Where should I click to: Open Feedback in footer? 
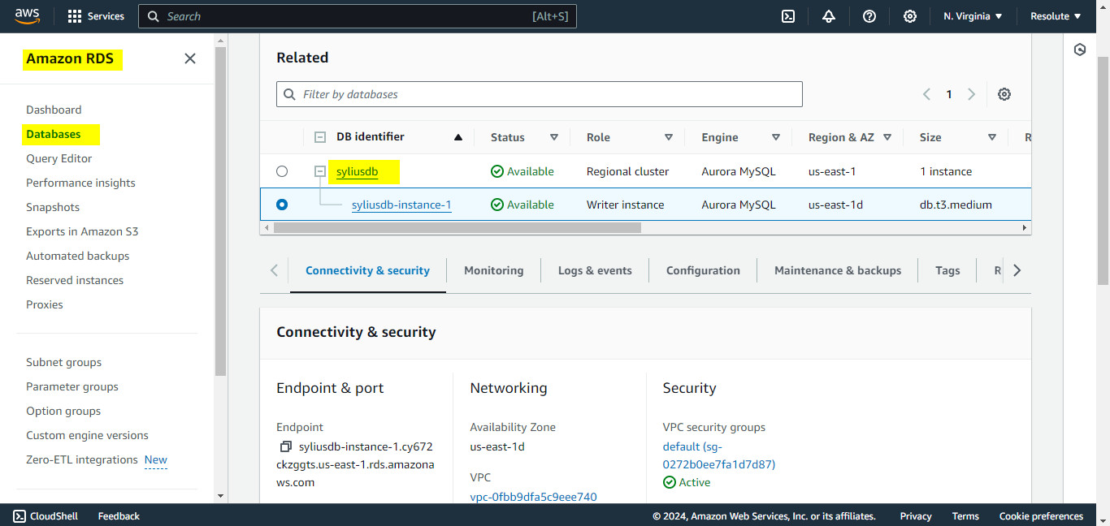119,516
